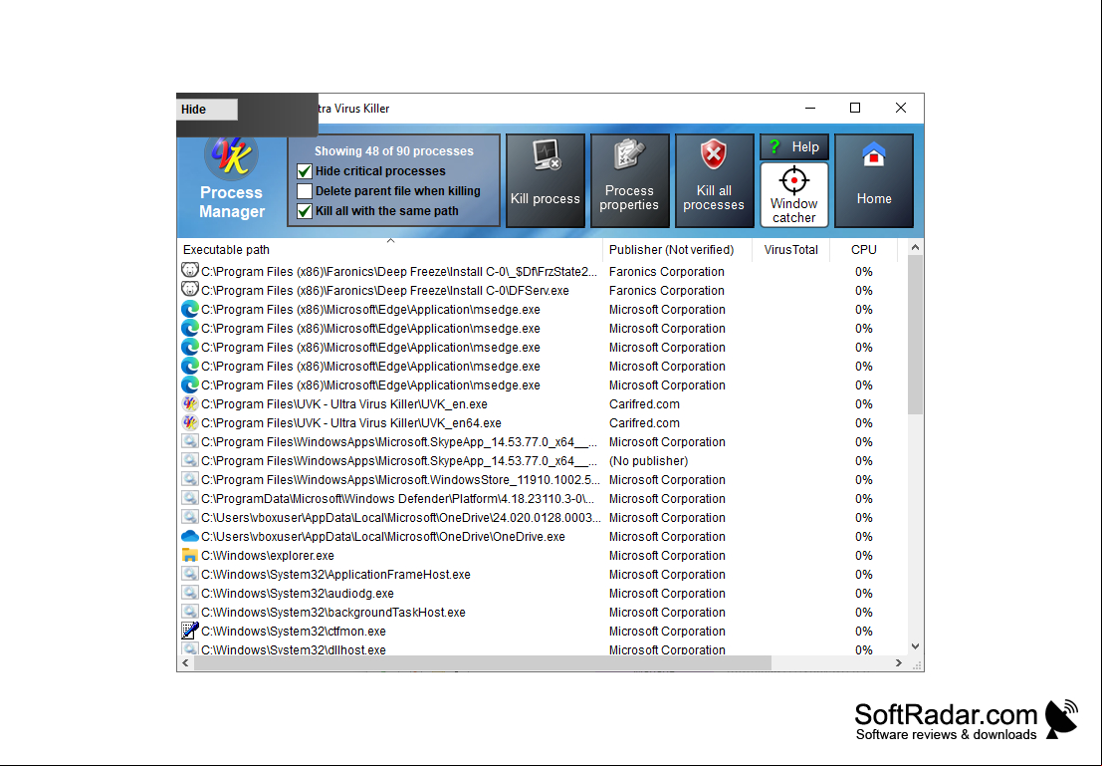Click the UVK Process Manager logo

pyautogui.click(x=231, y=156)
